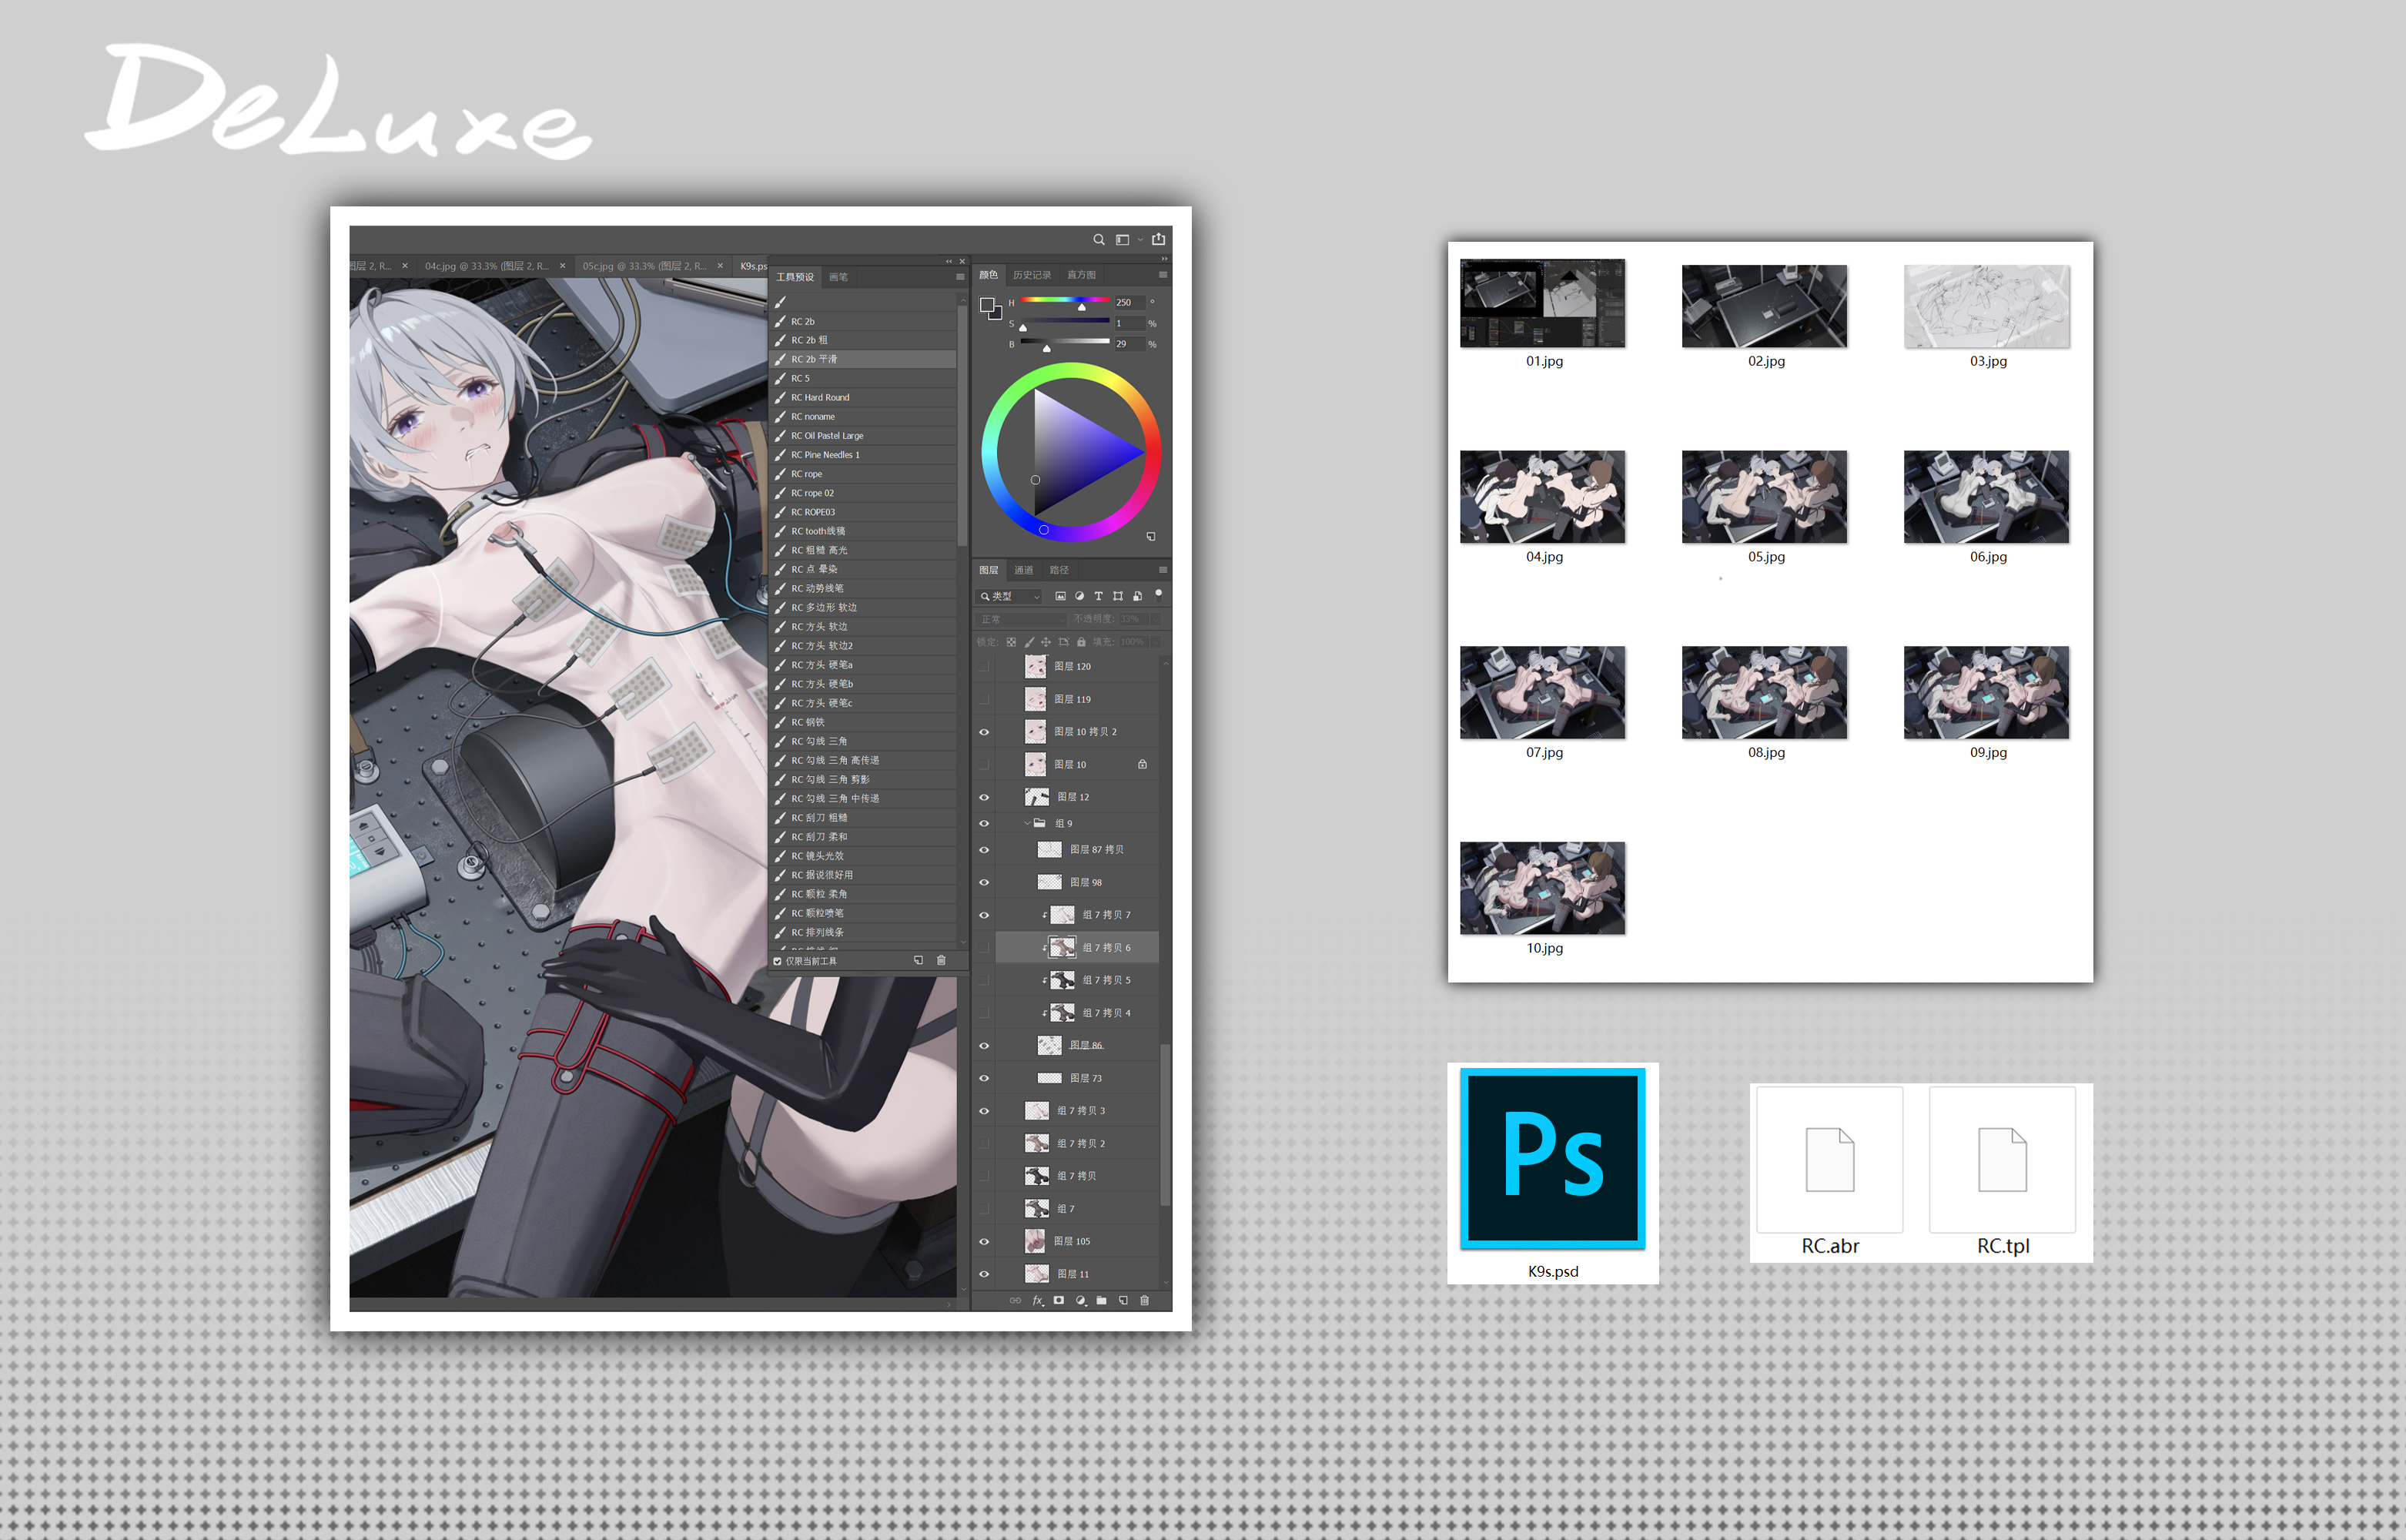Open the tool presets panel menu icon

tap(959, 277)
